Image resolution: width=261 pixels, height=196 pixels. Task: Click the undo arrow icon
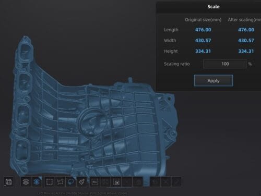[x=155, y=182]
